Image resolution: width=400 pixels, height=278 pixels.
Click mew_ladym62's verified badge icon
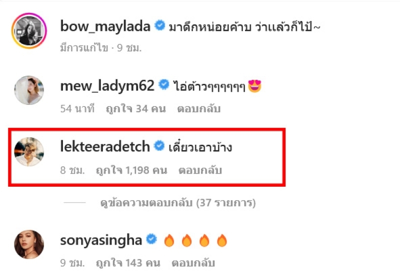click(164, 84)
